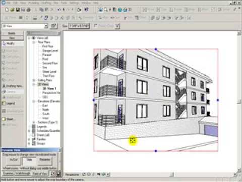Viewport: 242px width, 182px height.
Task: Switch to View design bar tab
Action: [12, 38]
